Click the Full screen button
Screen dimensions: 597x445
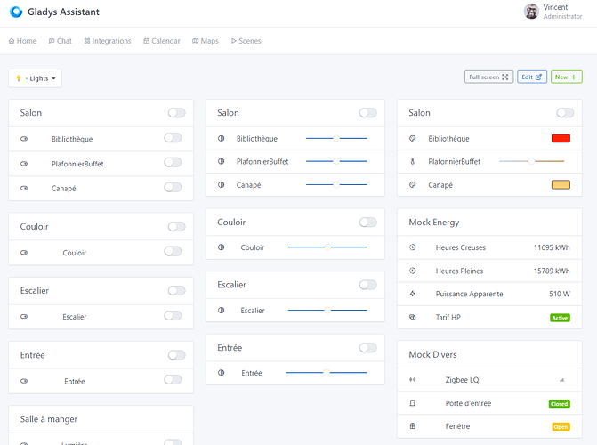click(488, 77)
